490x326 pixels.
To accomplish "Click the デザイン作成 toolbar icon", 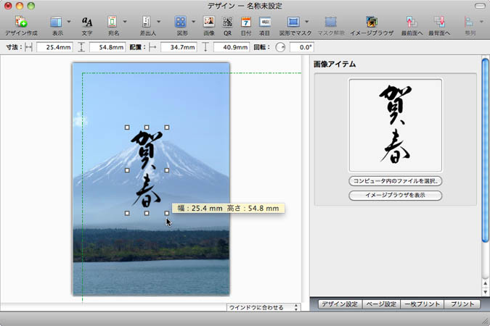I will coord(21,22).
